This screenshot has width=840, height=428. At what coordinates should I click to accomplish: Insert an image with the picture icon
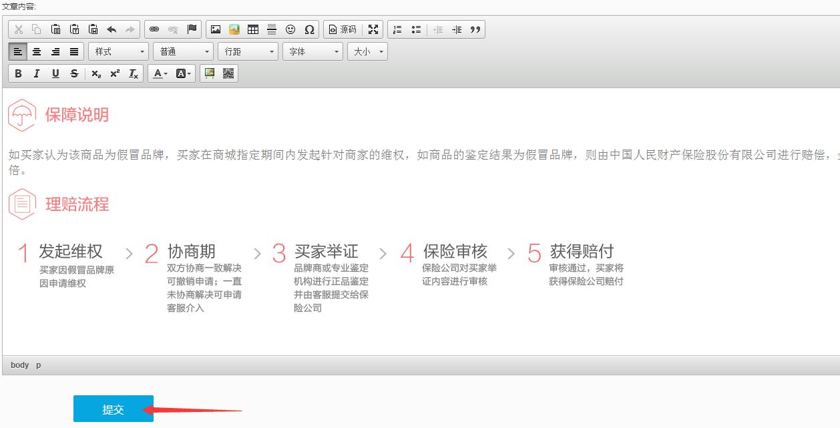click(x=216, y=29)
